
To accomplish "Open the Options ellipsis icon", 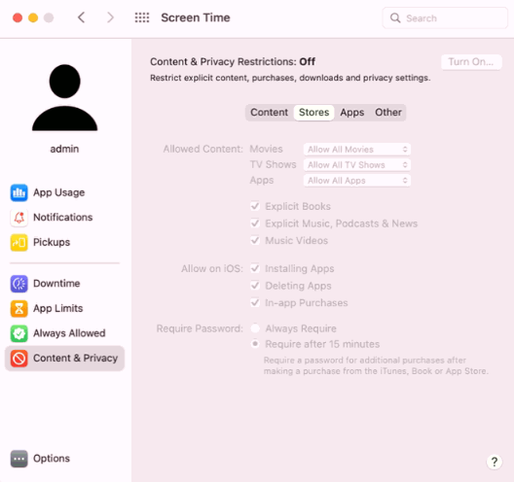I will (19, 459).
